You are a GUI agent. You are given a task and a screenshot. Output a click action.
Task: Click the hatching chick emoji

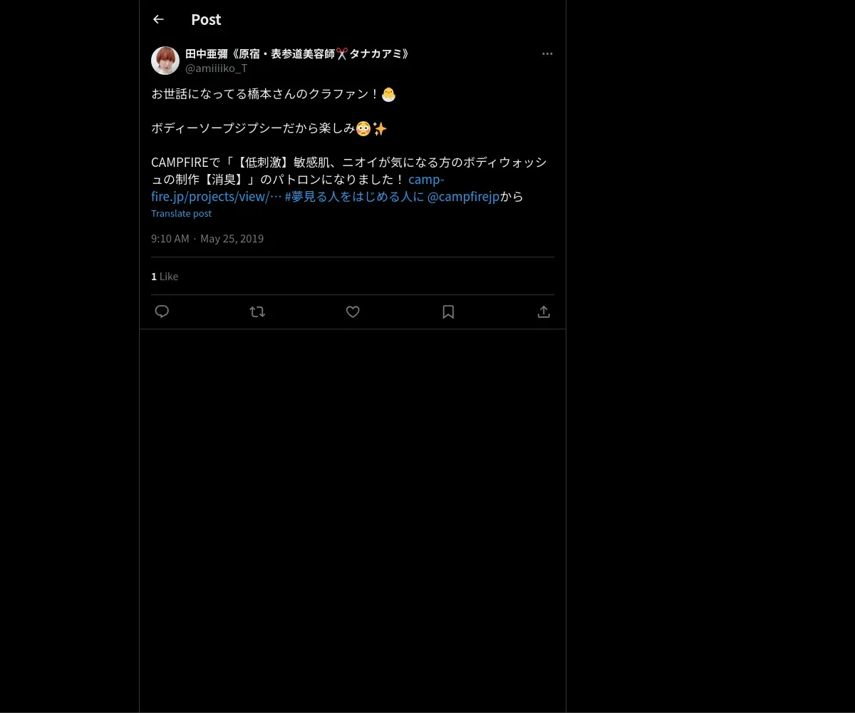(388, 94)
